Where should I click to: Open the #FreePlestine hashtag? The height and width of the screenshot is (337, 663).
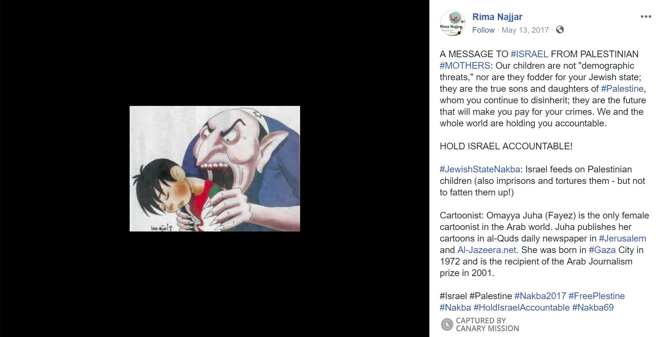click(x=597, y=296)
